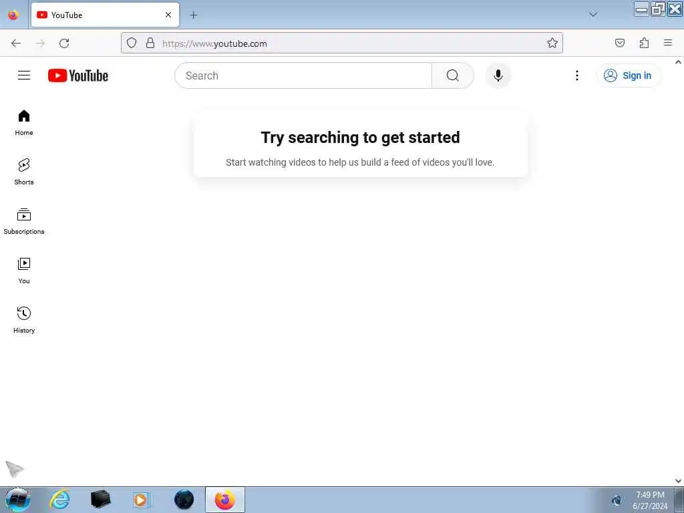Click the "Start watching videos" subtitle text
Viewport: 684px width, 513px height.
pos(360,162)
